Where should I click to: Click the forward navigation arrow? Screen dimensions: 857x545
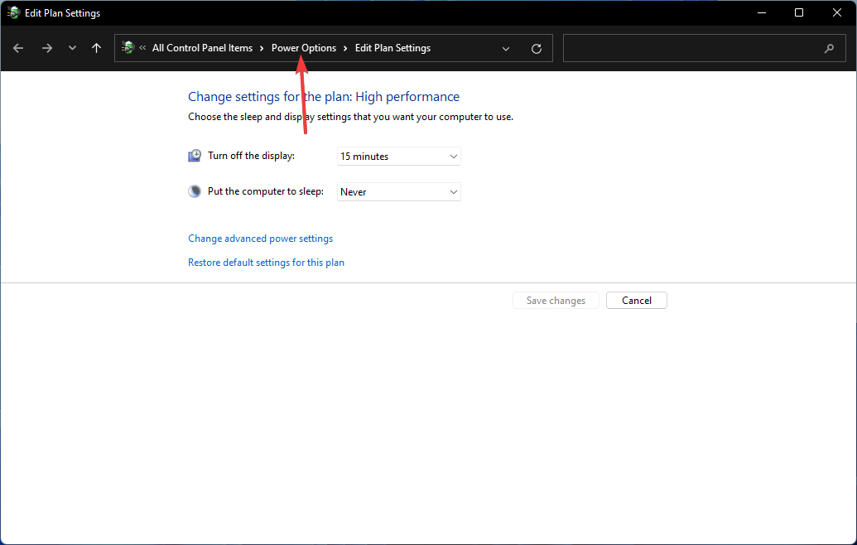[x=46, y=48]
